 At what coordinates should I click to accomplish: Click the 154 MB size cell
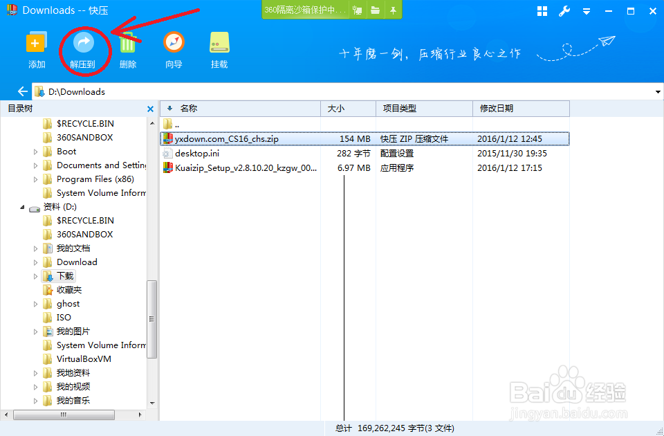tap(355, 138)
